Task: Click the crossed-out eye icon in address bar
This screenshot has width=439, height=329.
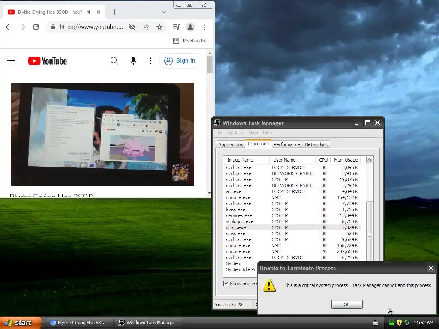Action: pos(132,27)
